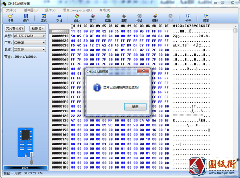Click the 打开 (Open) toolbar icon
The width and height of the screenshot is (240, 178).
click(10, 18)
